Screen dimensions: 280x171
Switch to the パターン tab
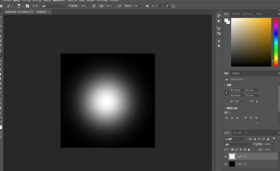(x=259, y=14)
